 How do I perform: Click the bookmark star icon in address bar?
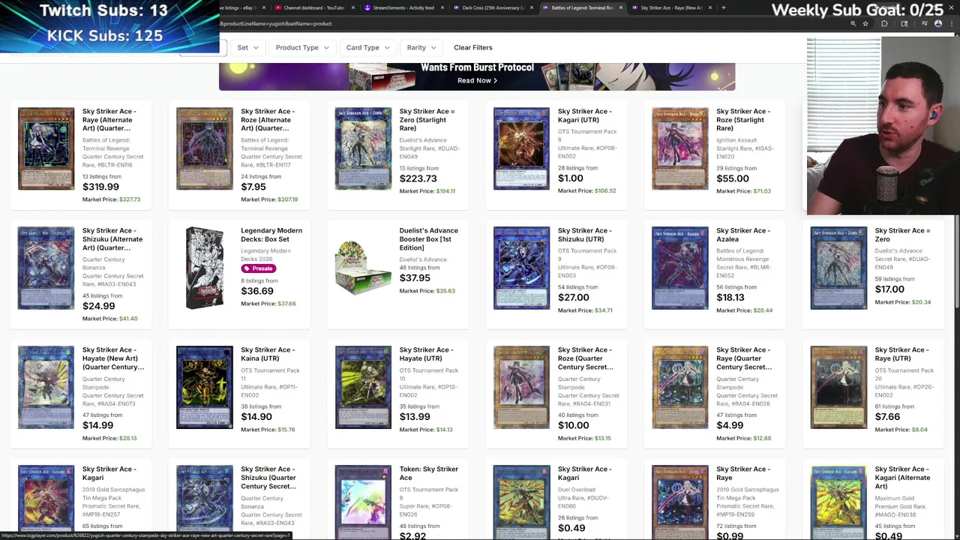coord(865,24)
